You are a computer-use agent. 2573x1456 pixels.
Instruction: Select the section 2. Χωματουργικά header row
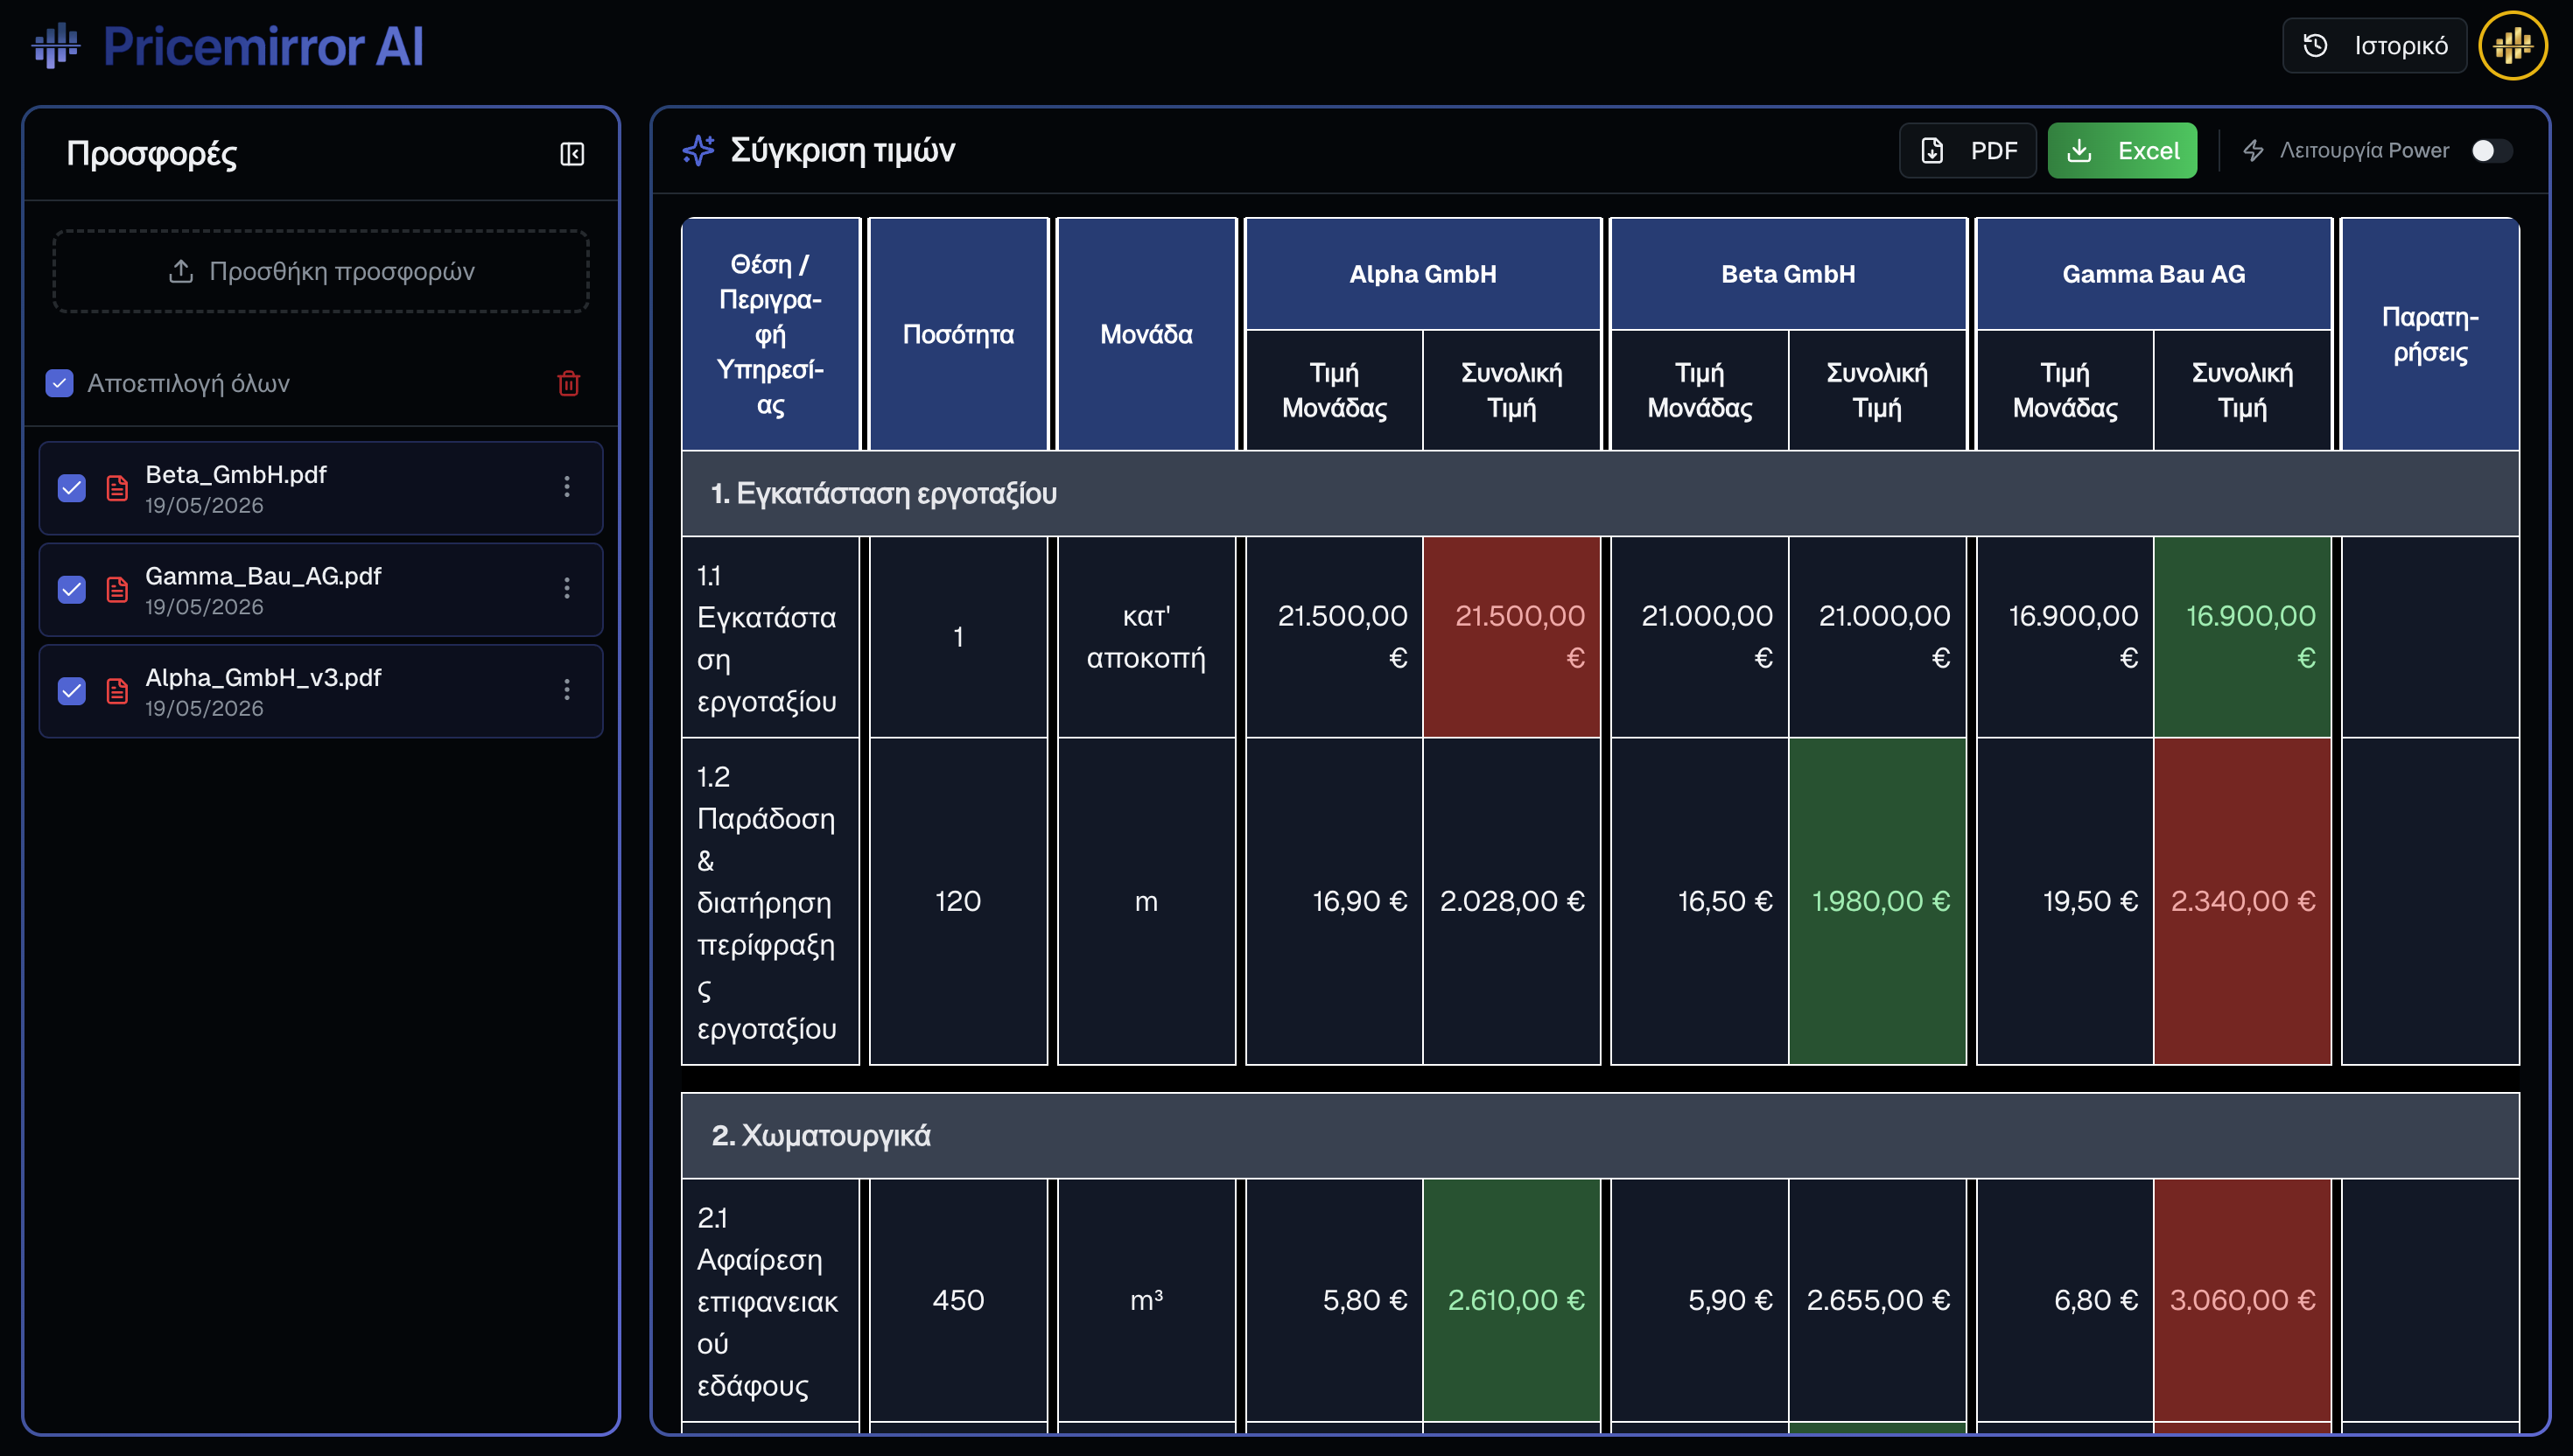1599,1135
